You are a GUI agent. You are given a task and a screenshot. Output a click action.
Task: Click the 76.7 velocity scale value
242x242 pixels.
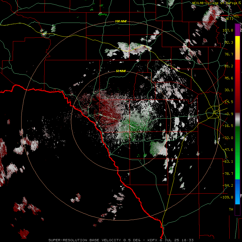point(229,54)
